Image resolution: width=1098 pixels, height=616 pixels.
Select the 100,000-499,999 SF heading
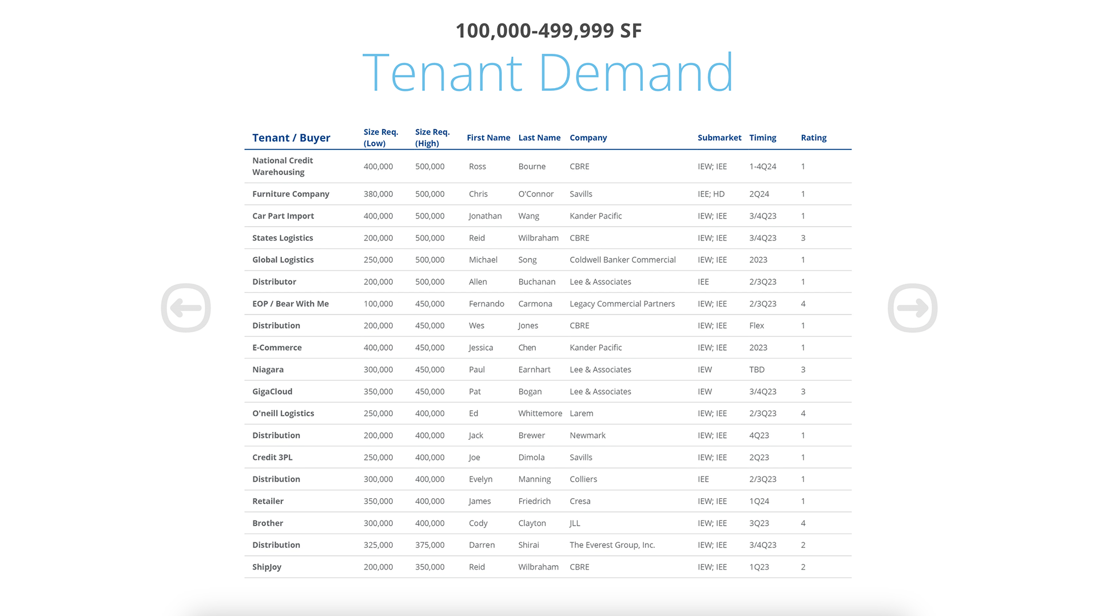pos(548,31)
